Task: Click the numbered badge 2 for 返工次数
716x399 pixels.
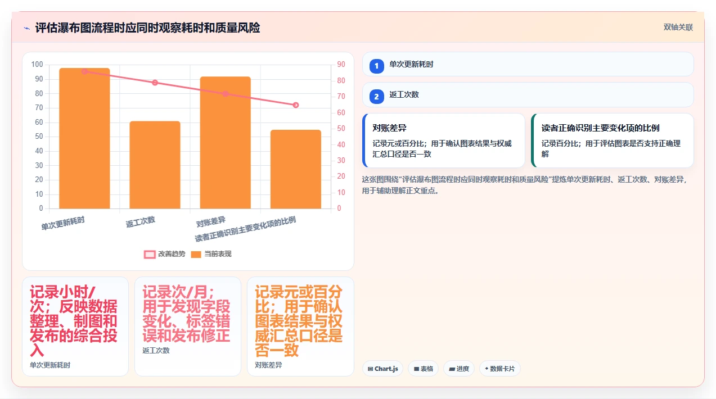Action: (377, 97)
